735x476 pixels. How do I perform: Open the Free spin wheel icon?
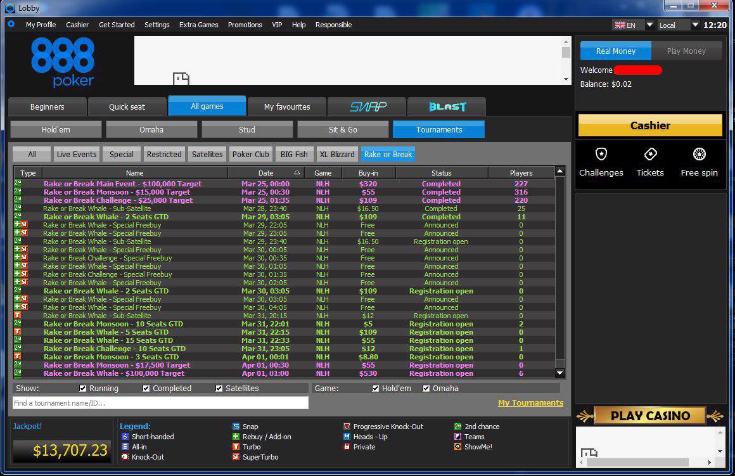coord(699,154)
